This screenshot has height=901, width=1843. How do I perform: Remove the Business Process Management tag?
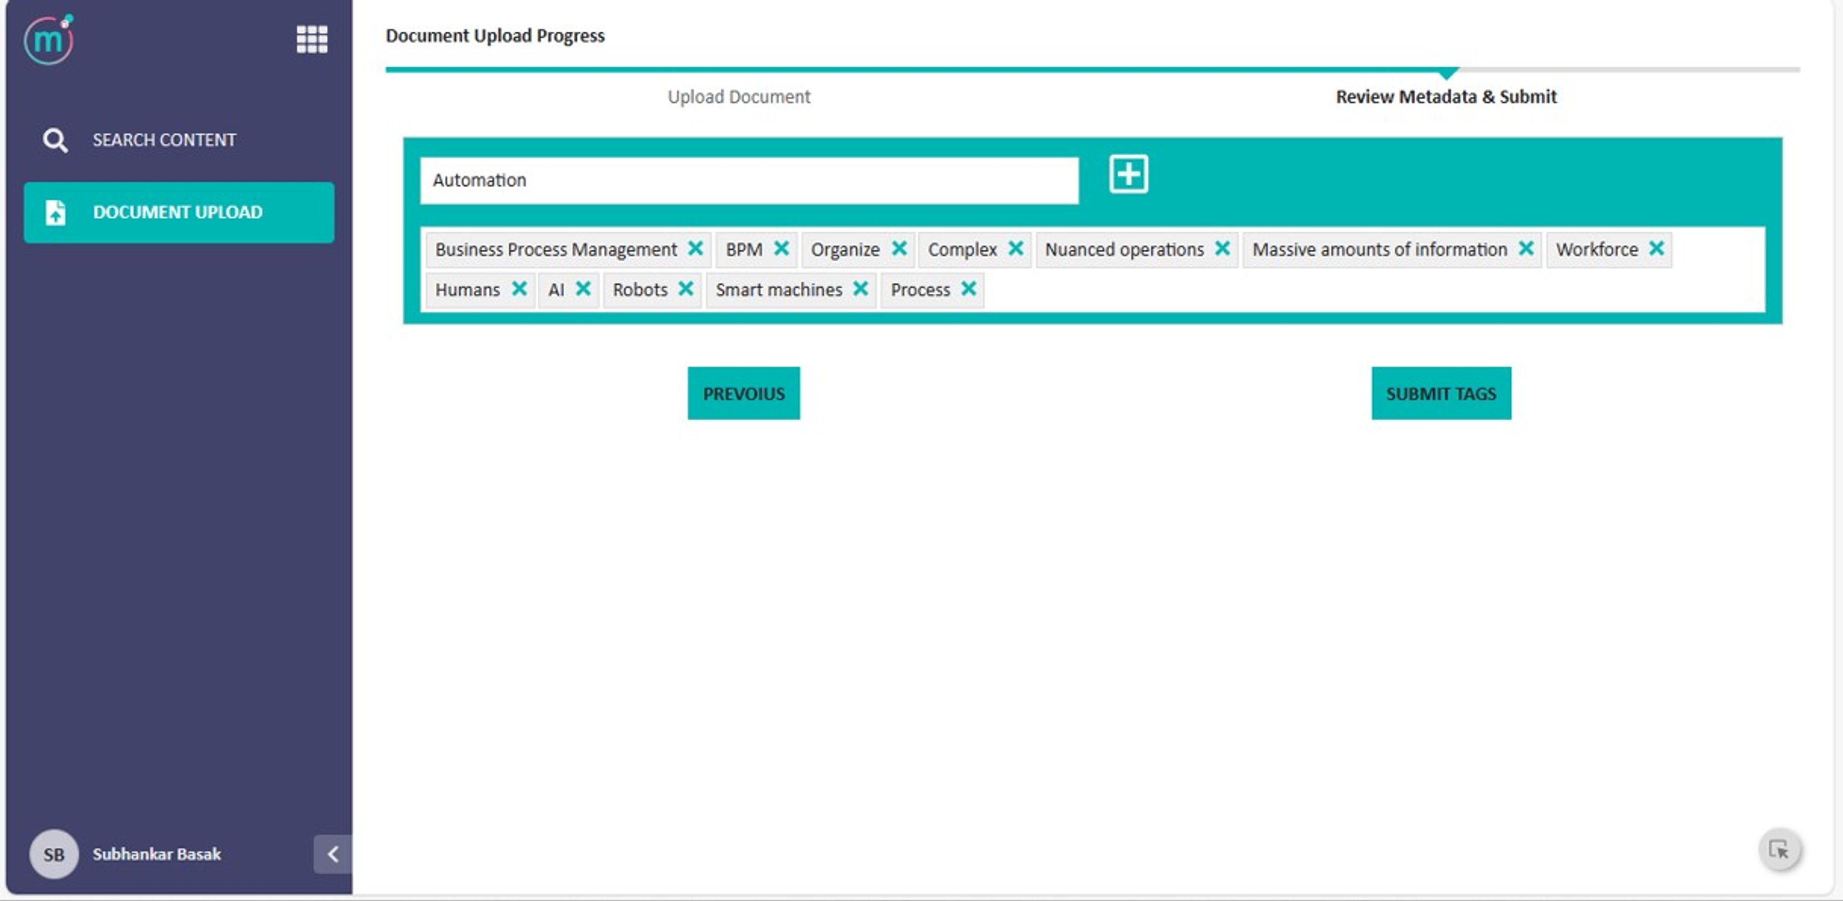click(x=694, y=248)
